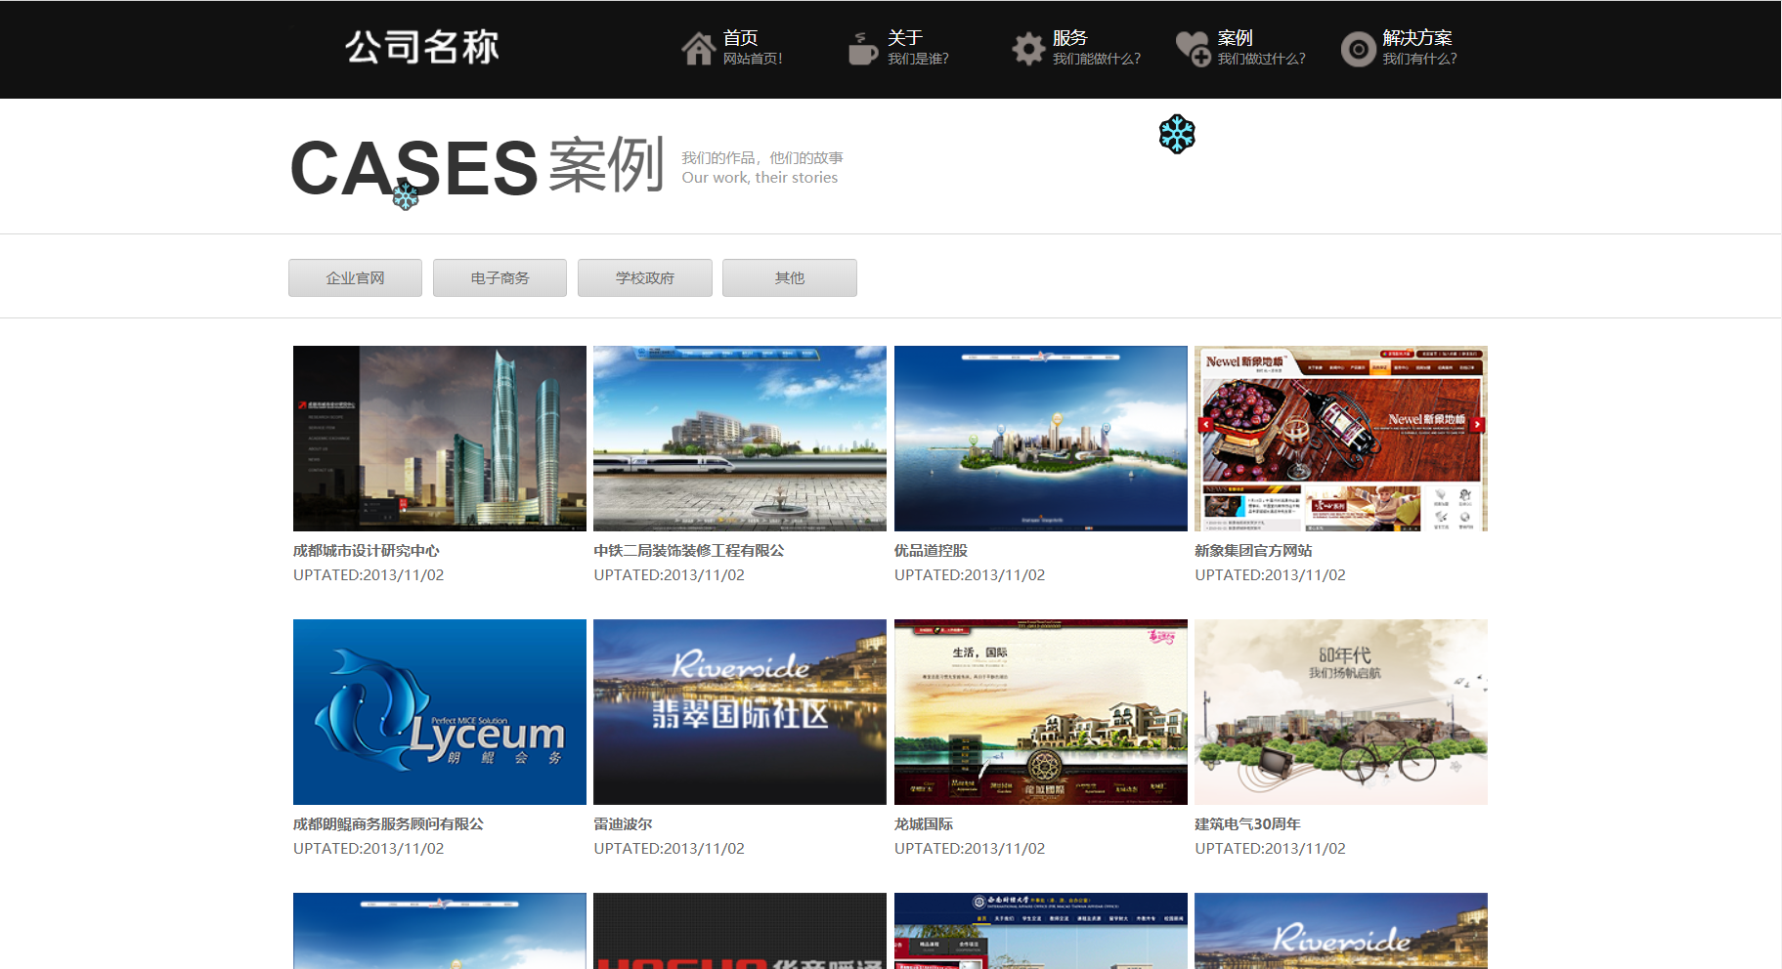Open the Riverside 翡翠国际社区 thumbnail
1782x969 pixels.
pos(740,712)
